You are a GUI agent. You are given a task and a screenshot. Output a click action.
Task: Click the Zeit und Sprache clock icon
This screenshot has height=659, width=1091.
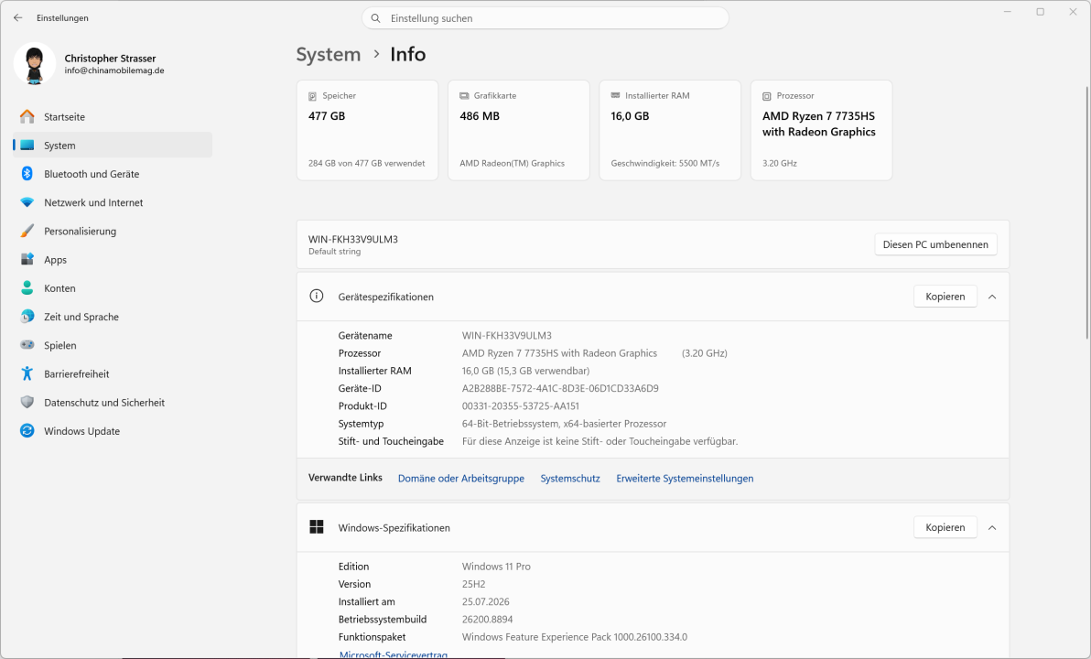(x=27, y=316)
